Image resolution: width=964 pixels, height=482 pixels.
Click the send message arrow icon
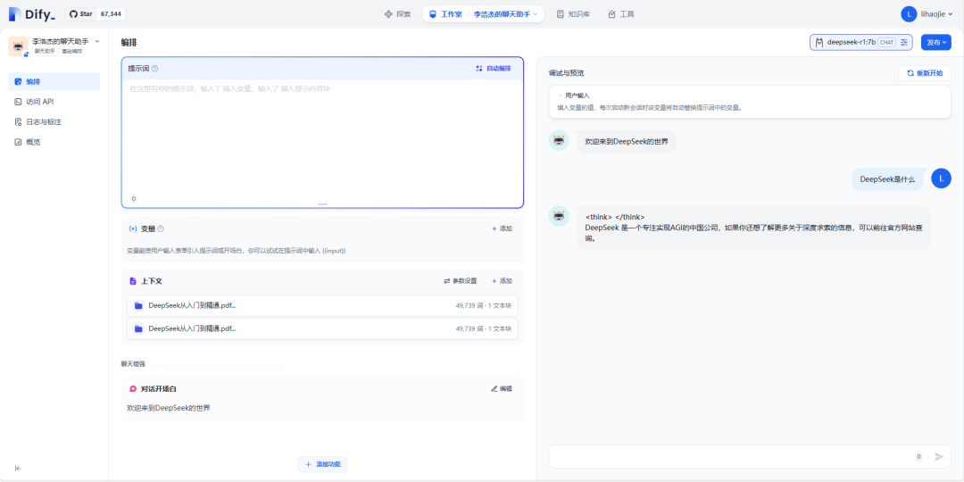tap(939, 457)
